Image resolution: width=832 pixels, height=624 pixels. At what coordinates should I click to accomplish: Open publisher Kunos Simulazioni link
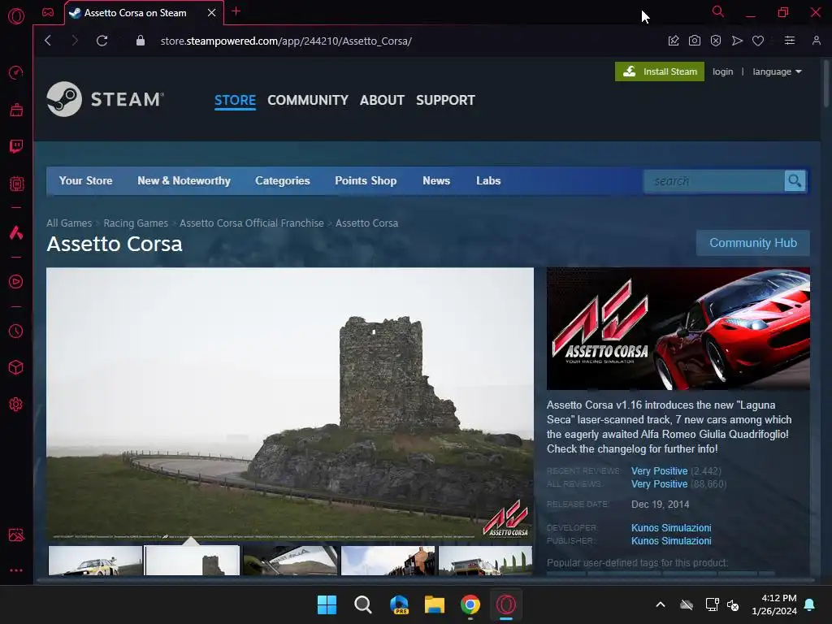671,540
